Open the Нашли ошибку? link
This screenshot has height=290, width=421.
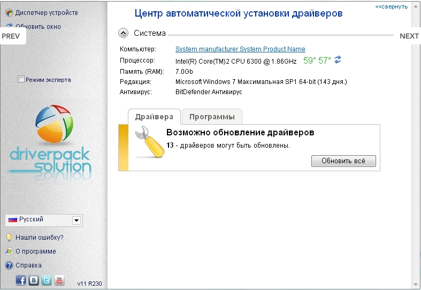coord(40,238)
